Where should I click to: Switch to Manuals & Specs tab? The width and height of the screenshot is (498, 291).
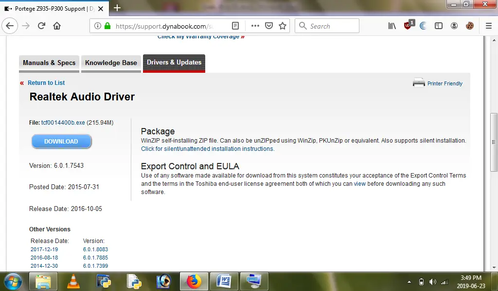point(49,64)
